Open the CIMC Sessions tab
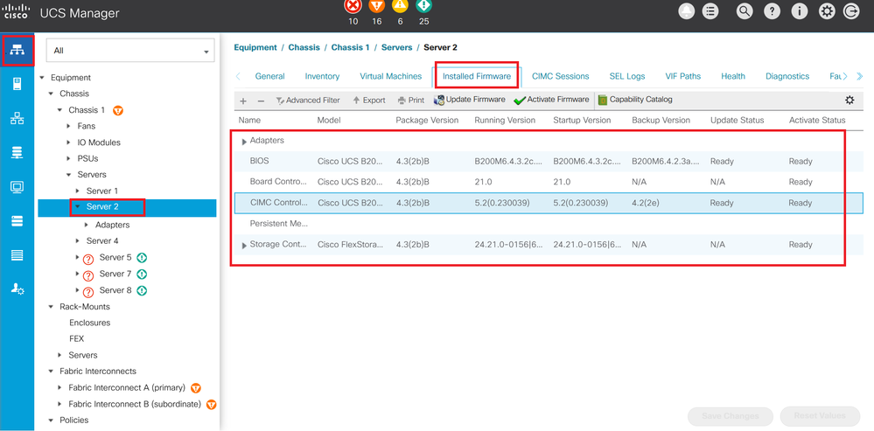874x431 pixels. click(x=560, y=76)
